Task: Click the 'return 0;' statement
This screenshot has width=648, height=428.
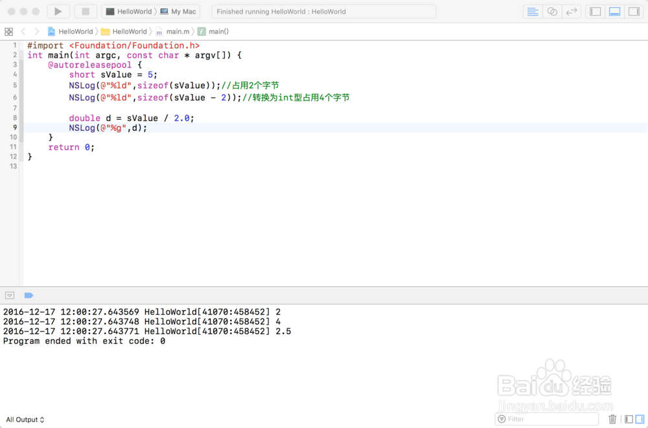Action: click(71, 148)
